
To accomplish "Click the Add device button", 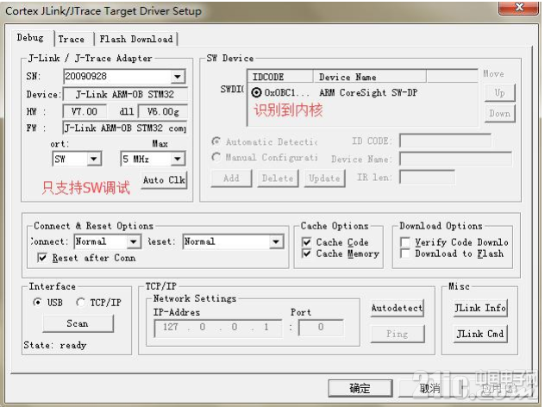I will [x=231, y=178].
